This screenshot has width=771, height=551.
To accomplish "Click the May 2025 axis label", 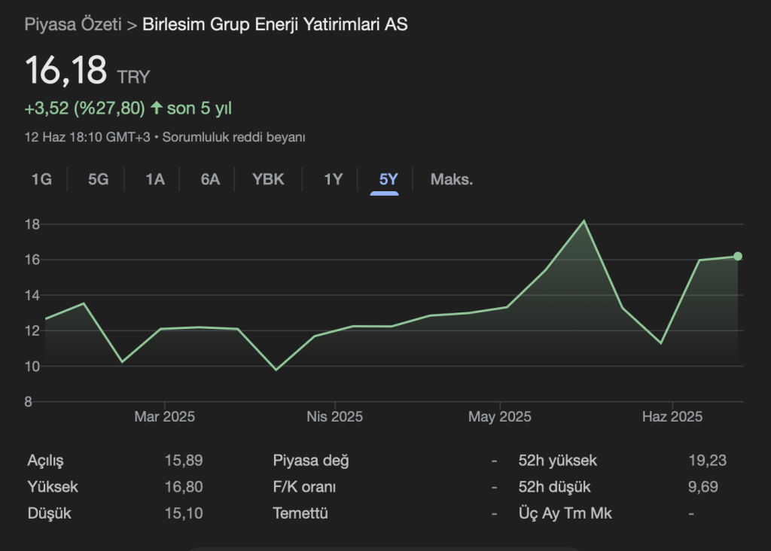I will click(x=499, y=416).
